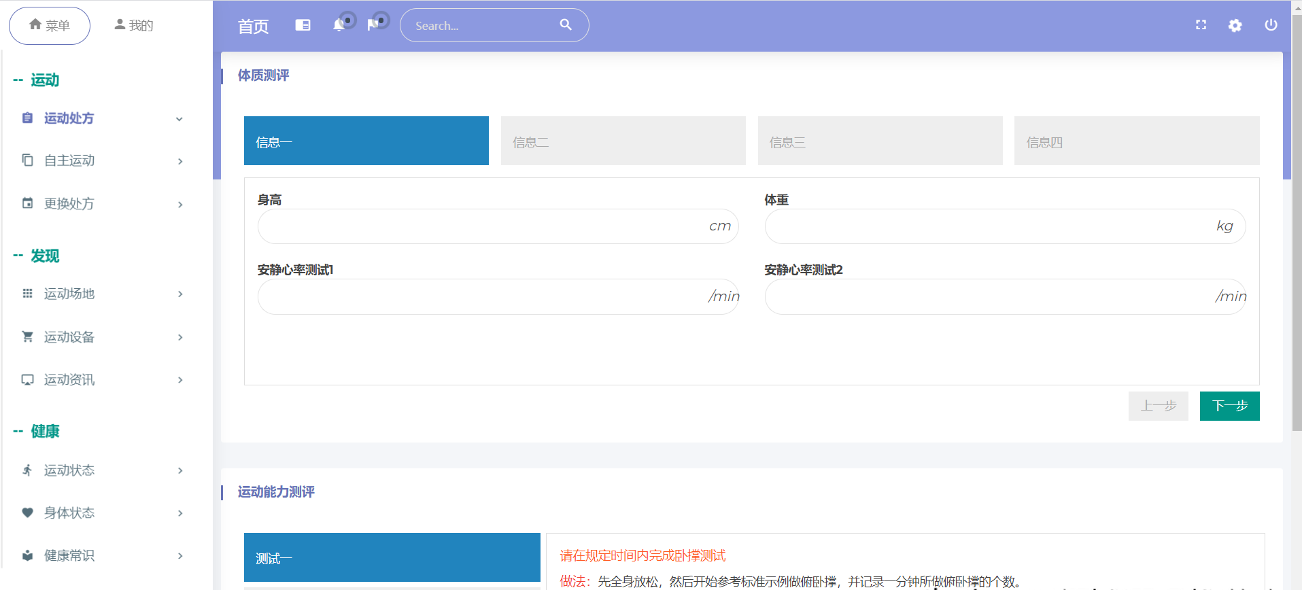Click the 上一步 button

1158,406
